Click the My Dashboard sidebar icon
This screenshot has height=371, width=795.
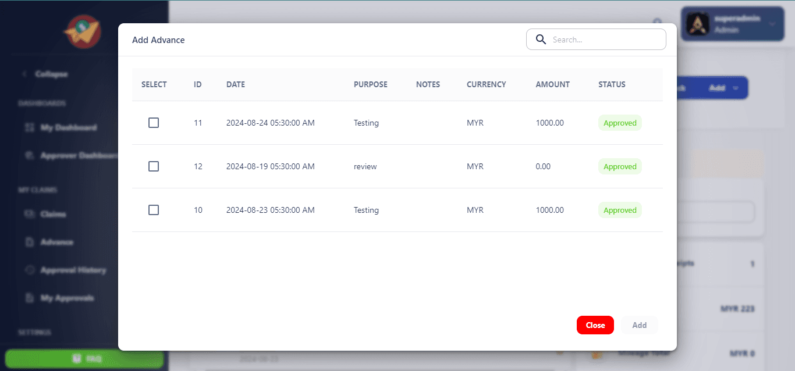pyautogui.click(x=30, y=127)
